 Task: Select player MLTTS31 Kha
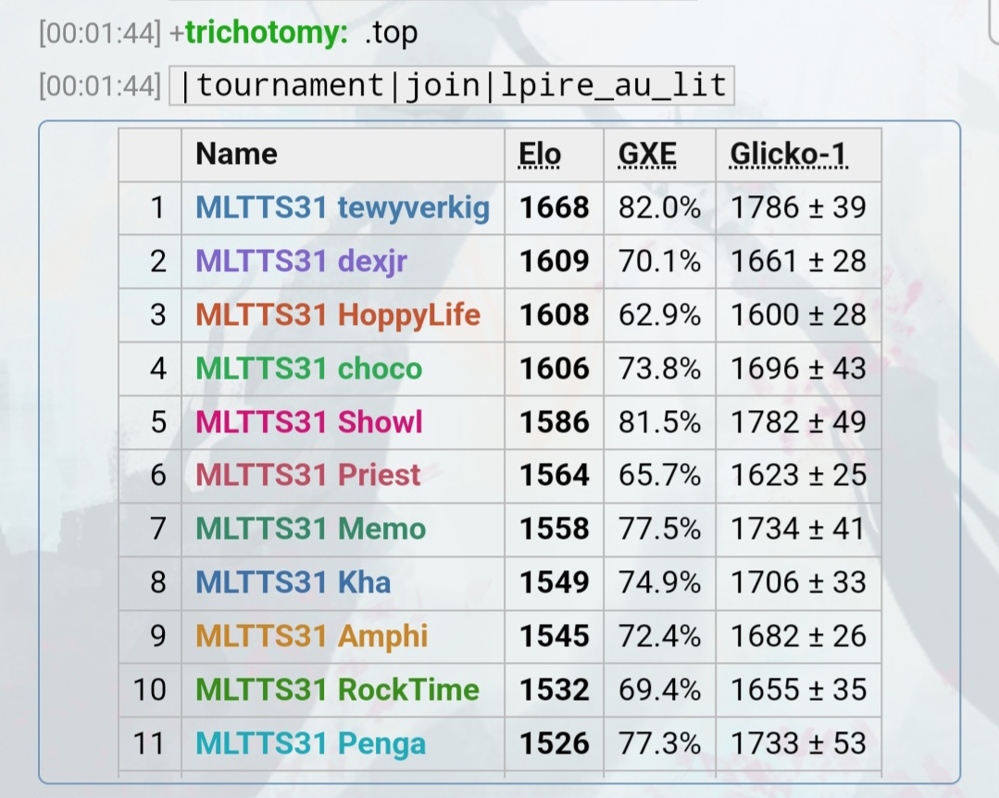[293, 582]
